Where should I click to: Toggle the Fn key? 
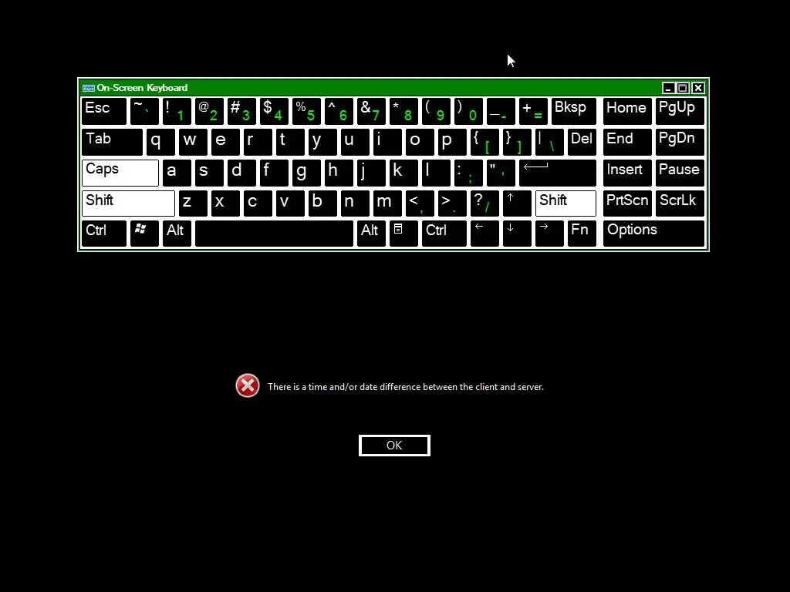[582, 234]
